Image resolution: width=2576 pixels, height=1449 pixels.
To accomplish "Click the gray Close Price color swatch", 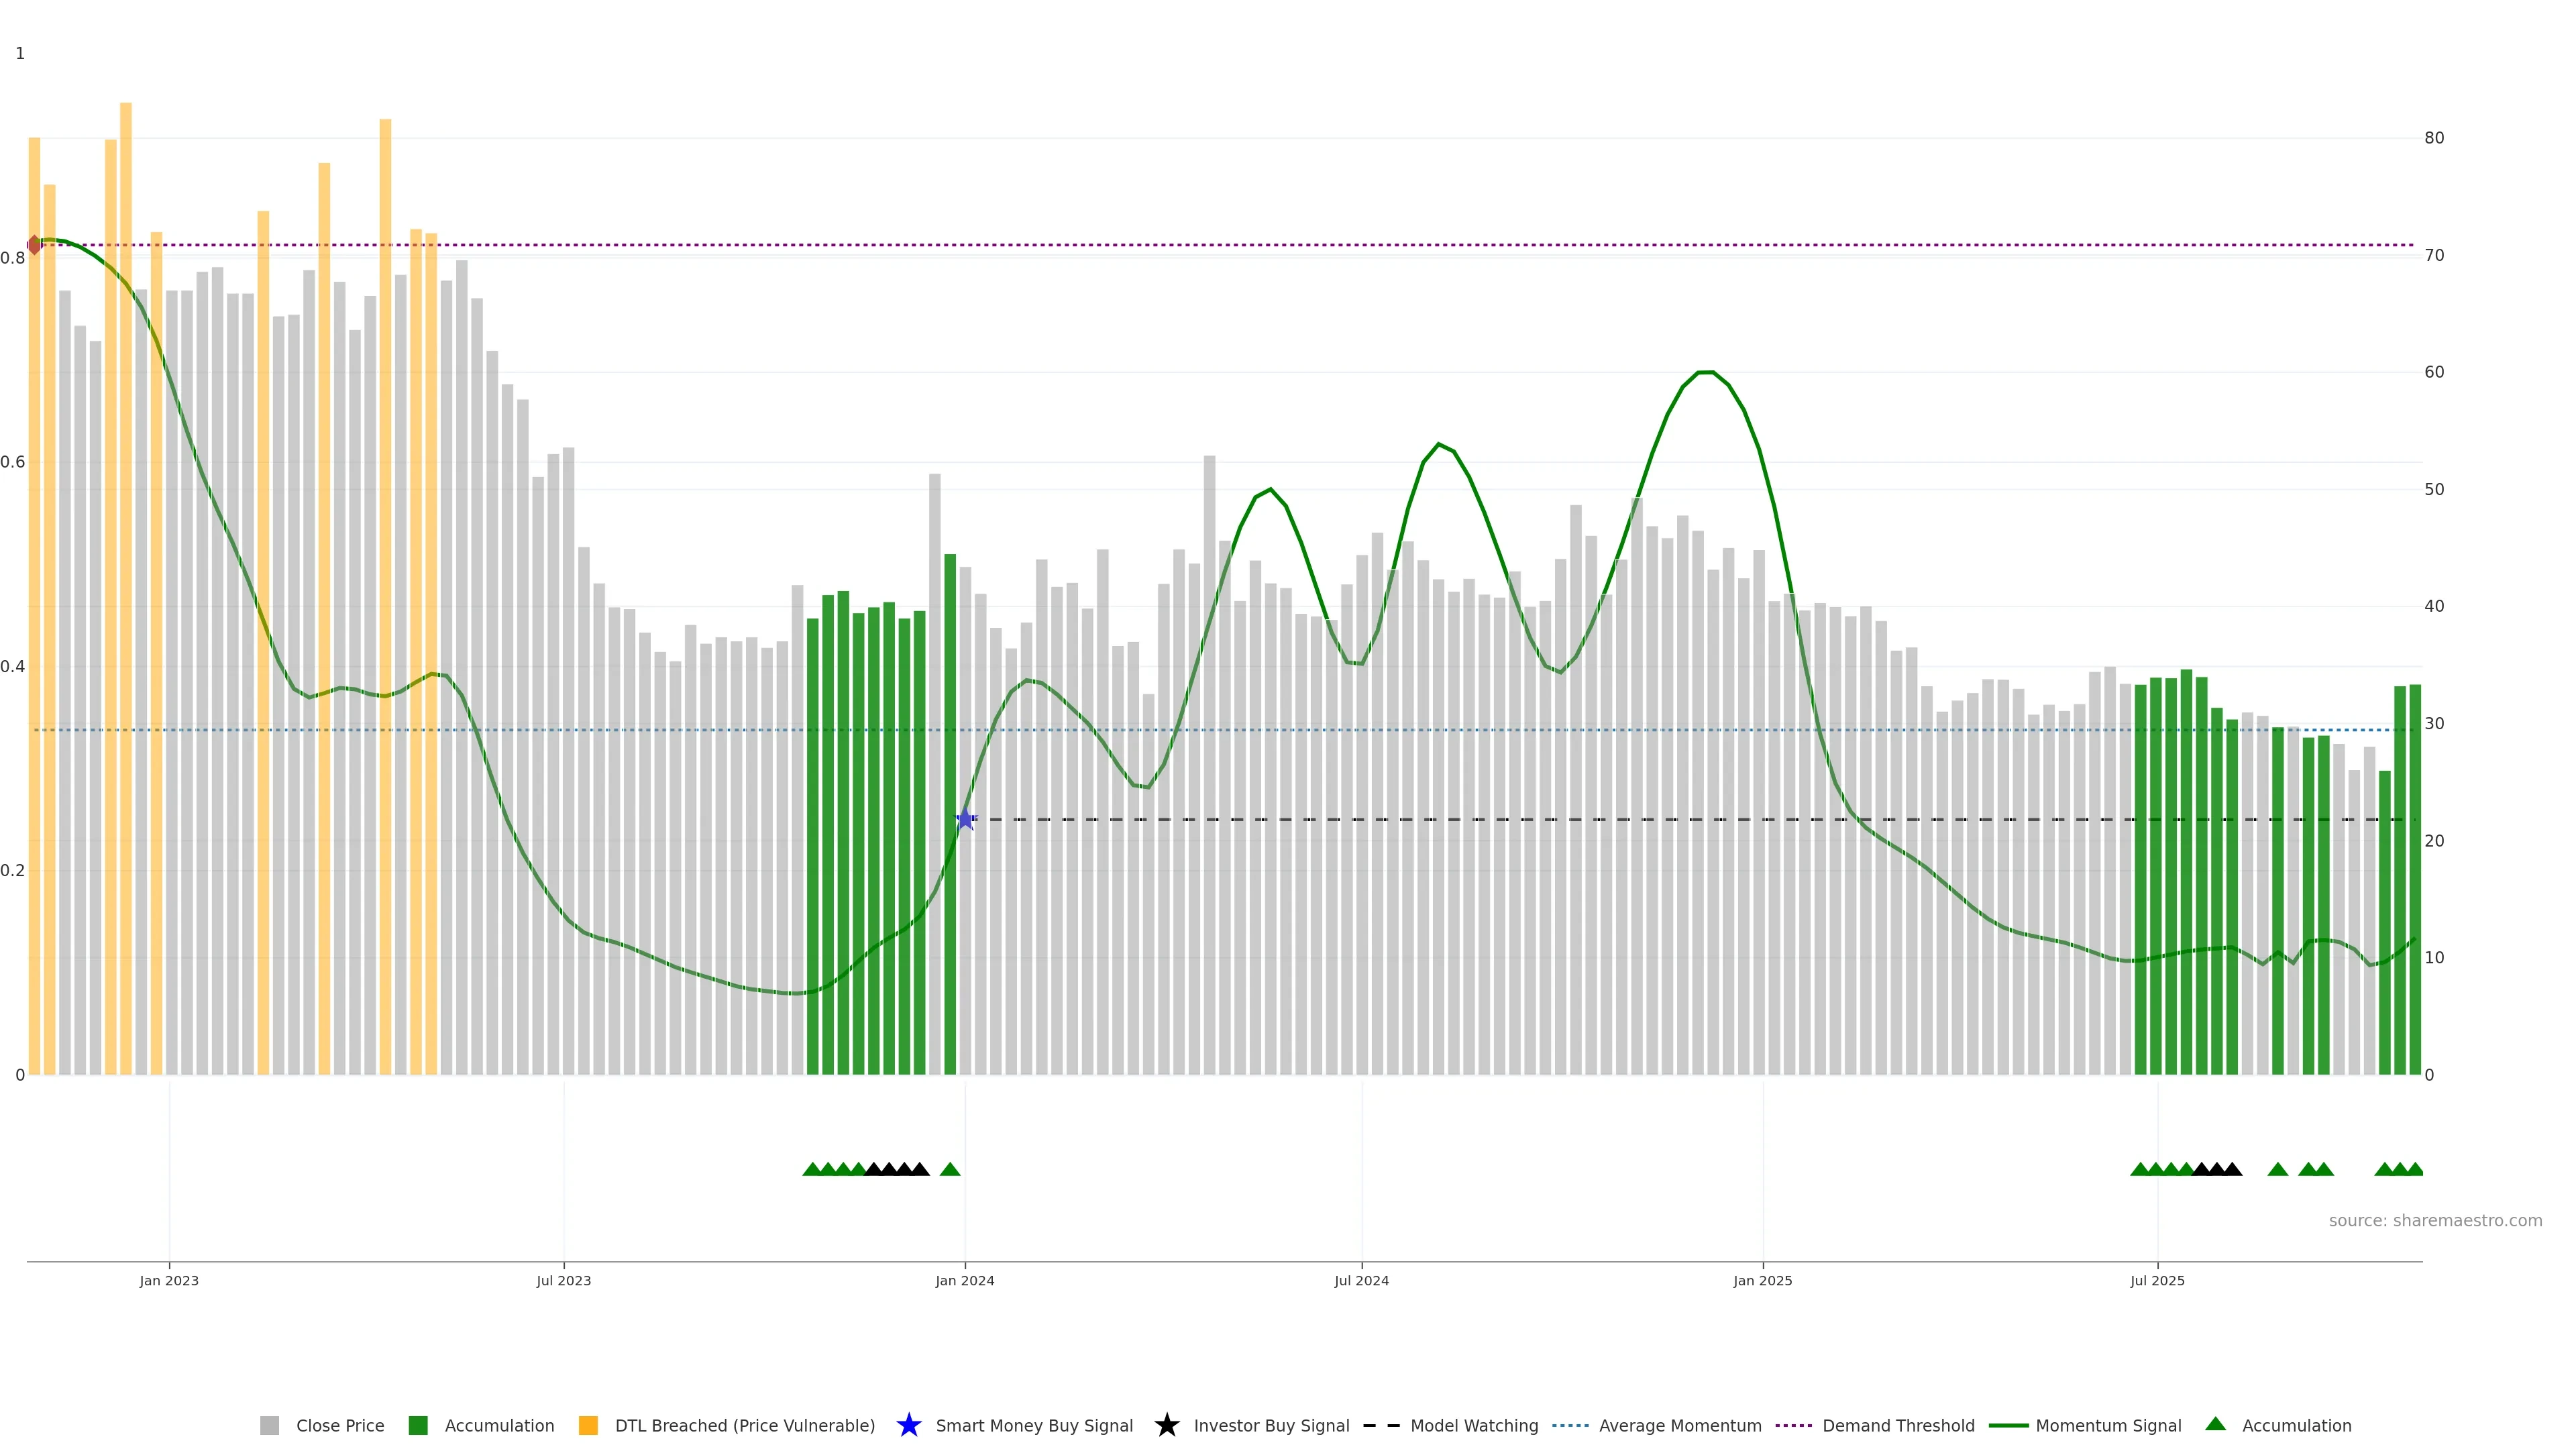I will click(x=270, y=1426).
